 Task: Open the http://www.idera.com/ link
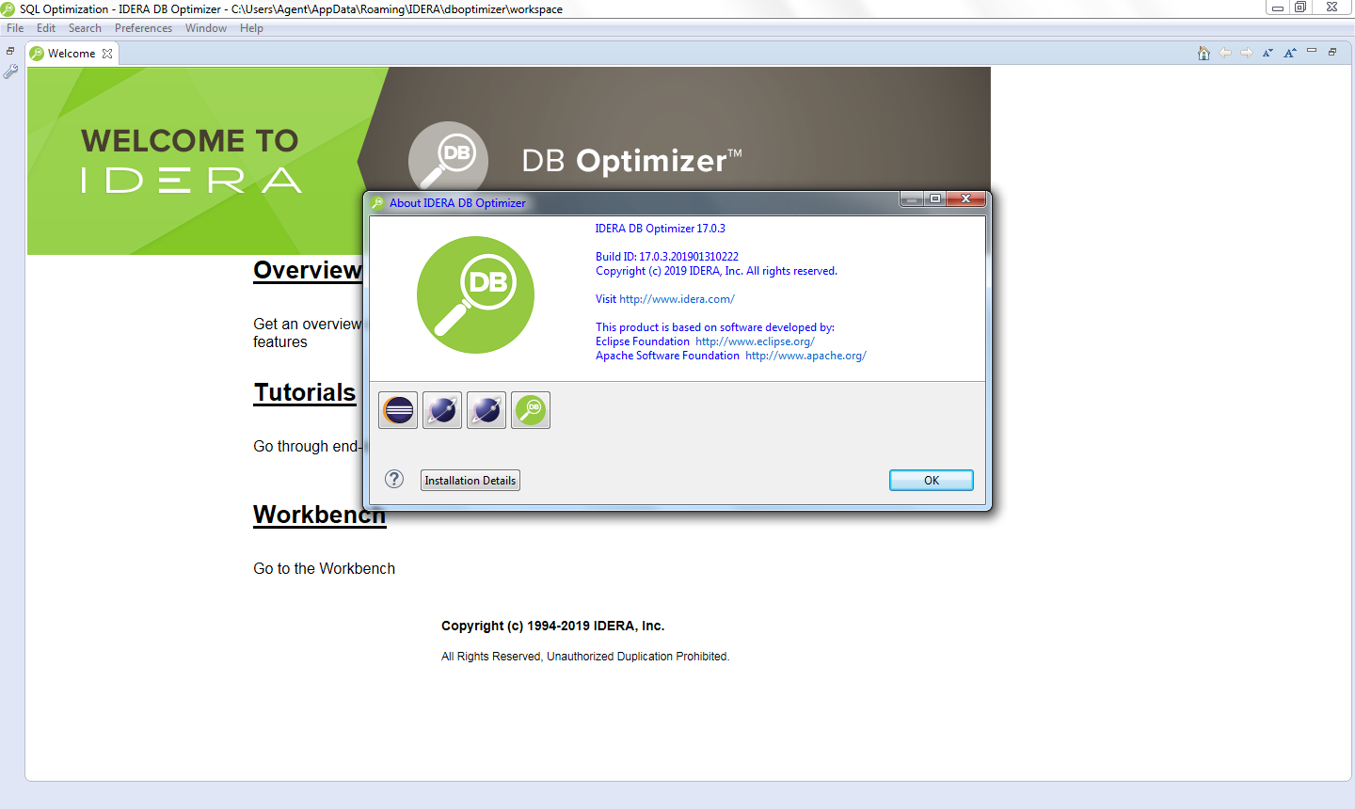pyautogui.click(x=677, y=299)
